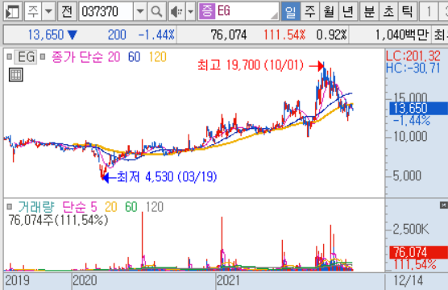Click the purple 증 badge icon

206,11
